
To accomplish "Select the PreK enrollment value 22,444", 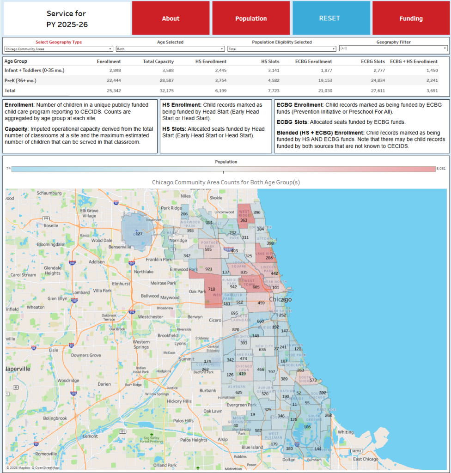I will click(114, 80).
